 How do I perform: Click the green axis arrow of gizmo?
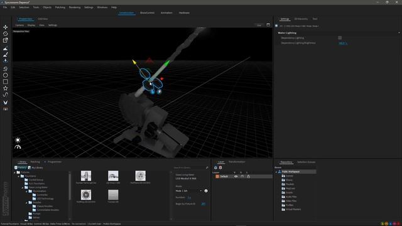pyautogui.click(x=167, y=63)
